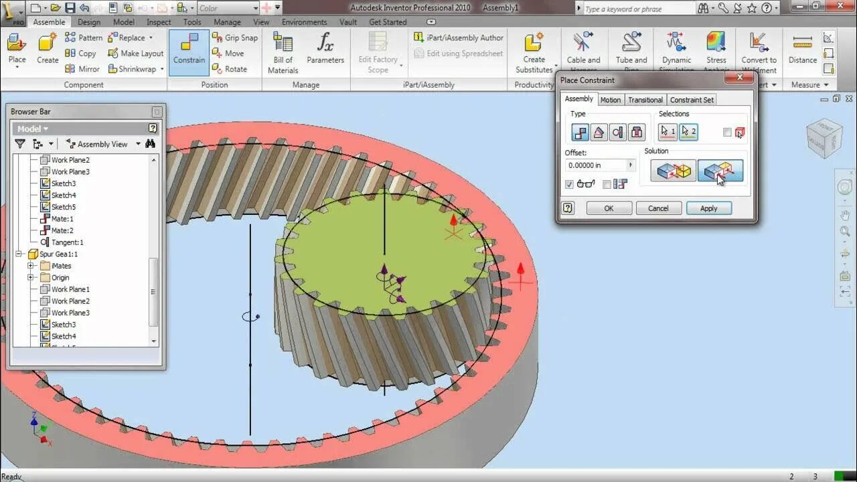Switch to the Manage ribbon tab
This screenshot has height=482, width=857.
[x=227, y=22]
